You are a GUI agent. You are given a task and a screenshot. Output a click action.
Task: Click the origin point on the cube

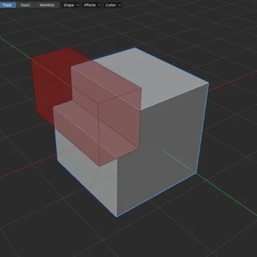tap(127, 125)
